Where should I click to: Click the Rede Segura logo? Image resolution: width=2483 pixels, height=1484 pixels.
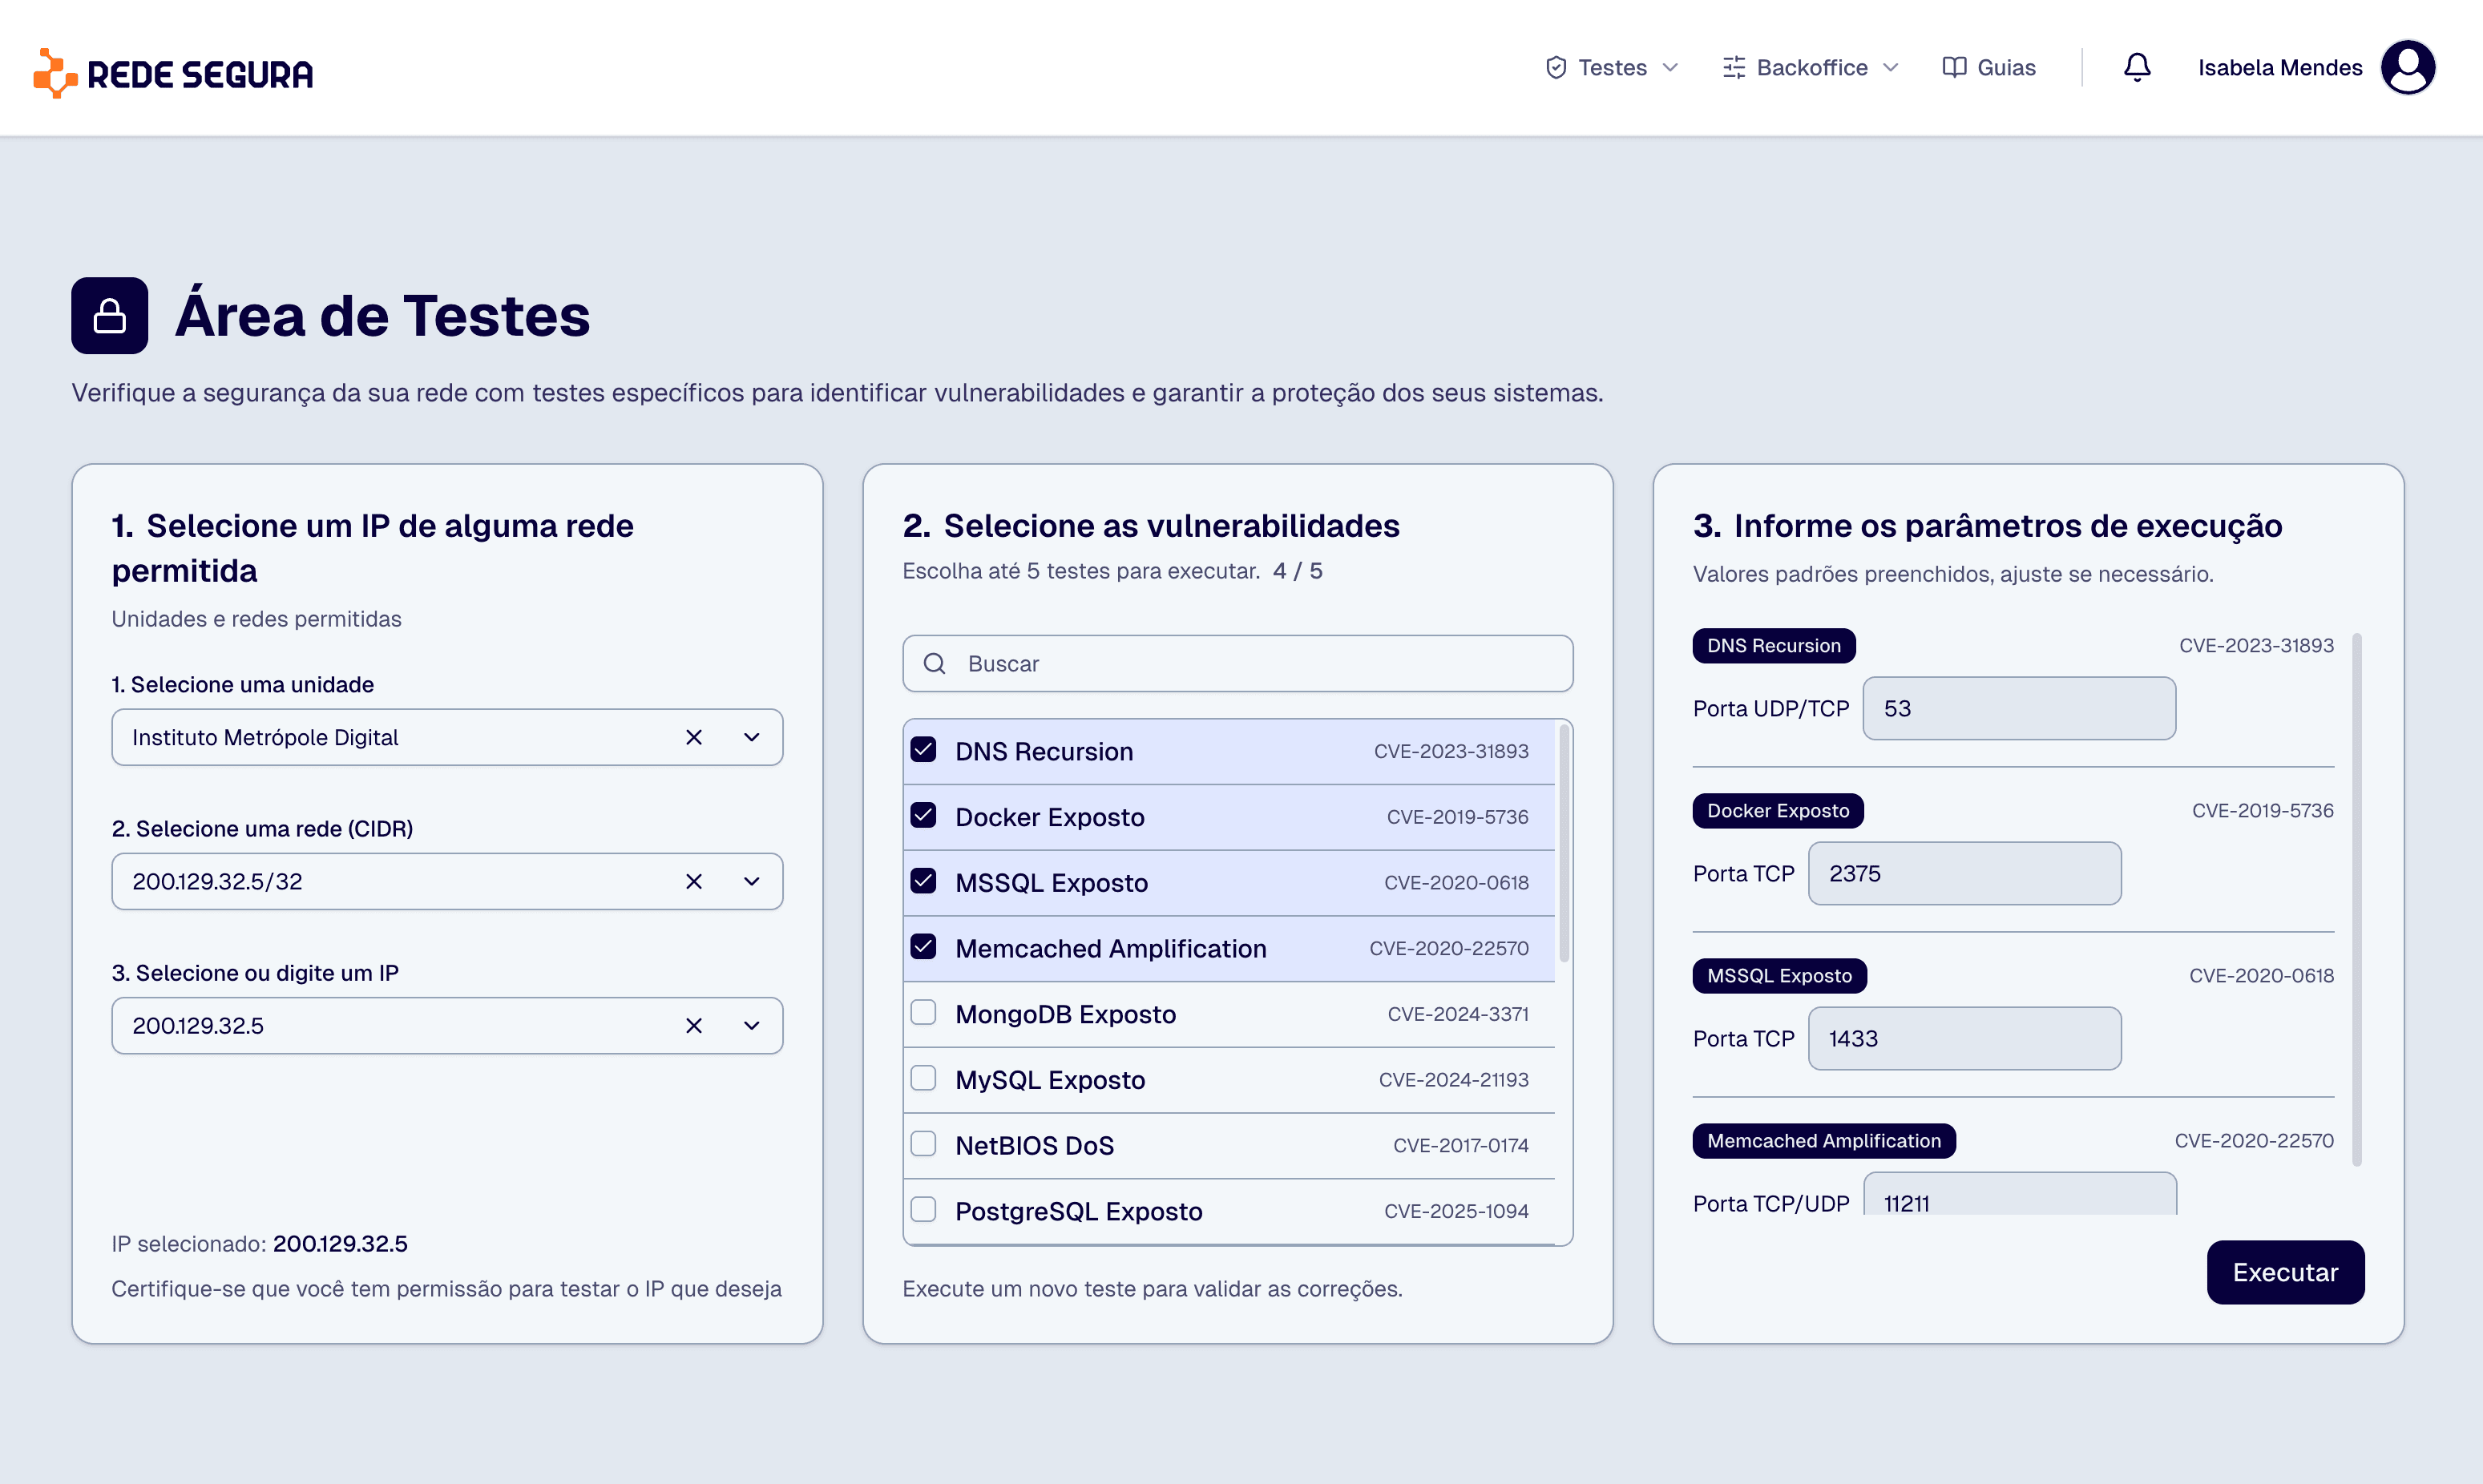(173, 72)
